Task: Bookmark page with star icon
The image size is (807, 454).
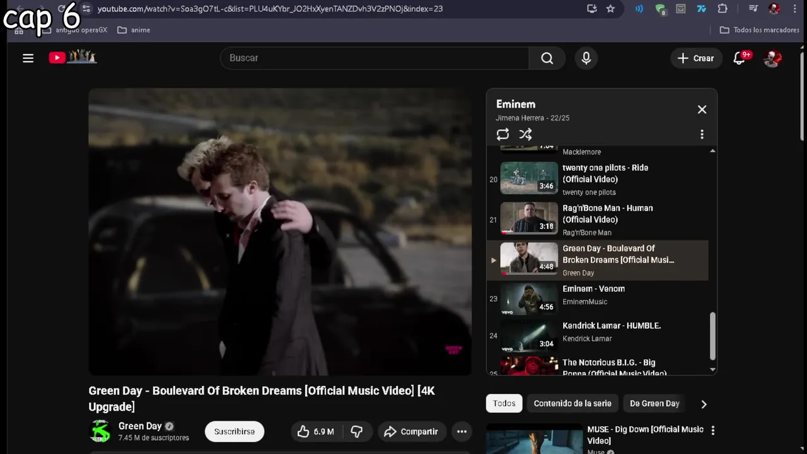Action: (x=610, y=9)
